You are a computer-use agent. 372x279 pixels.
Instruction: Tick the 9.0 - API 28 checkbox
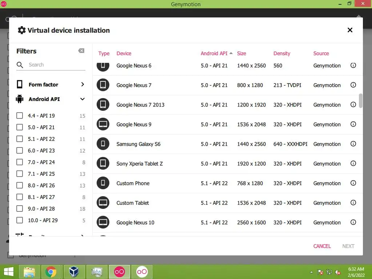[20, 209]
